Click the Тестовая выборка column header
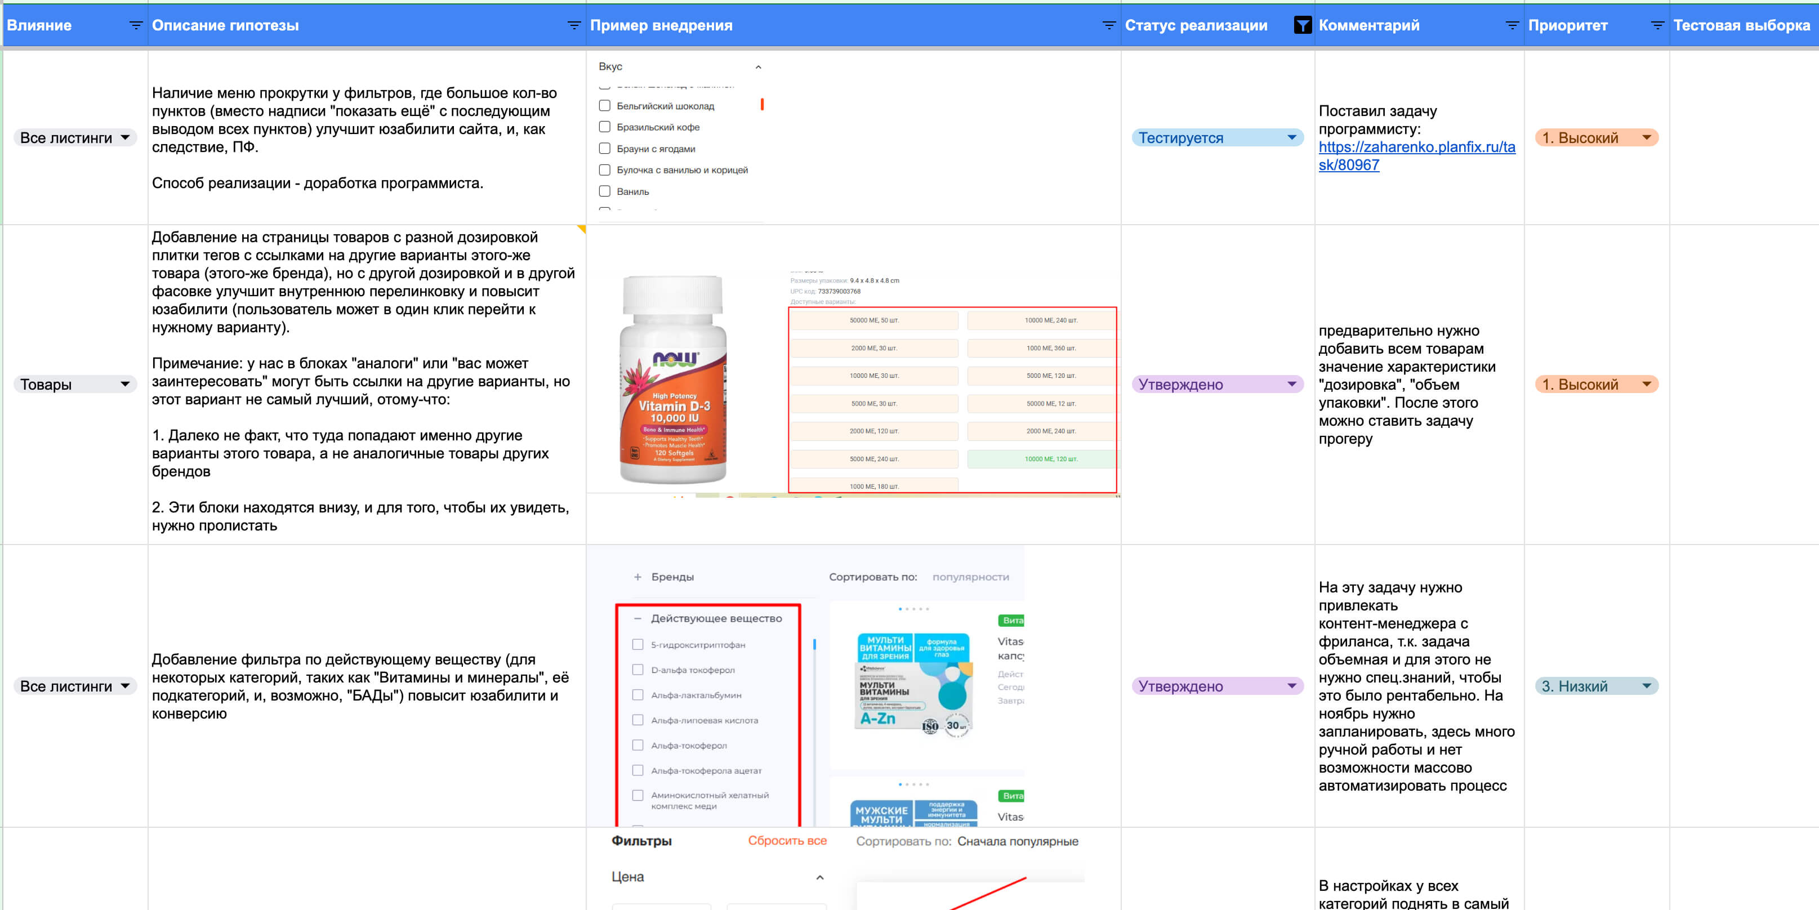Viewport: 1819px width, 910px height. 1741,25
